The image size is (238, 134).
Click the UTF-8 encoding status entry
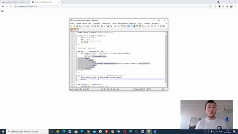coord(149,89)
